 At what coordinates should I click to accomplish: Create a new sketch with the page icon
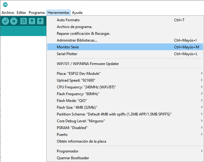[x=23, y=21]
